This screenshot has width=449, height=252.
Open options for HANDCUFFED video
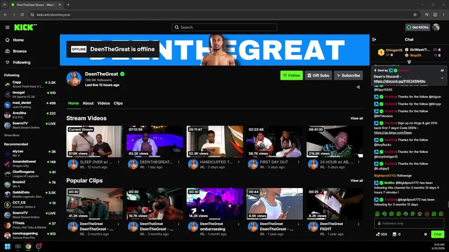(238, 162)
